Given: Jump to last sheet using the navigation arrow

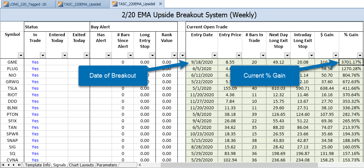Looking at the screenshot, I should pyautogui.click(x=19, y=165).
